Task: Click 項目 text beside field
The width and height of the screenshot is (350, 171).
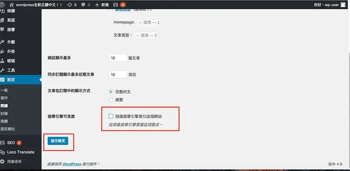Action: click(x=132, y=75)
